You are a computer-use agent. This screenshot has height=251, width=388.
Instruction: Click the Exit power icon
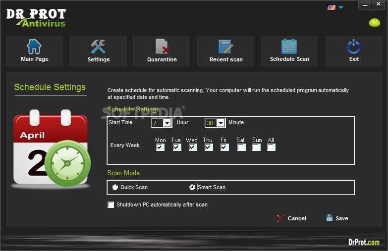354,47
